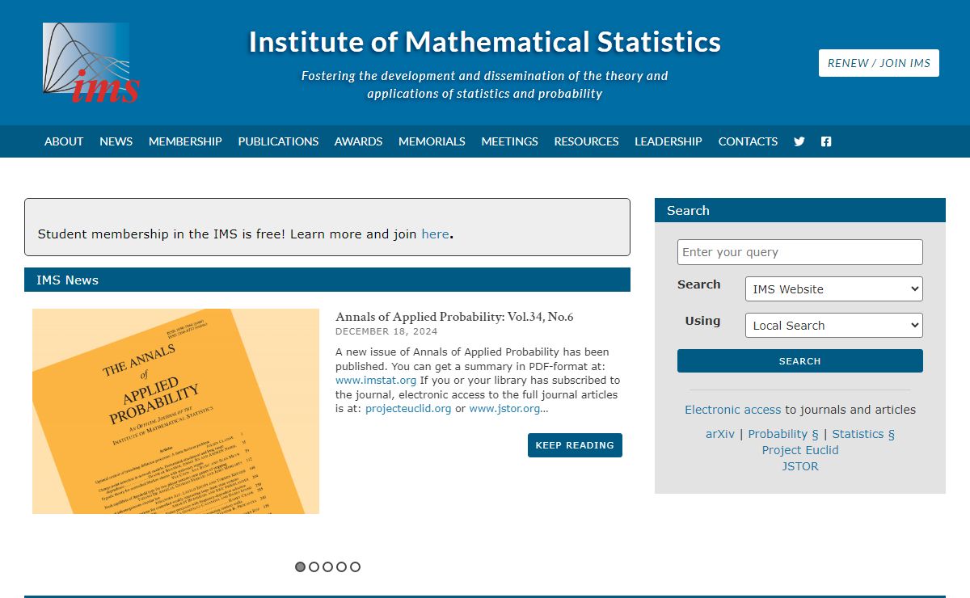The height and width of the screenshot is (598, 970).
Task: Open the JSTOR sidebar link
Action: coord(800,466)
